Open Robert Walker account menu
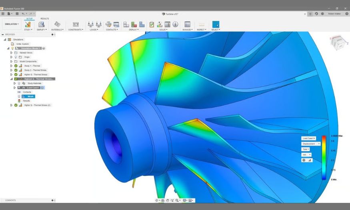This screenshot has height=210, width=350. 334,14
